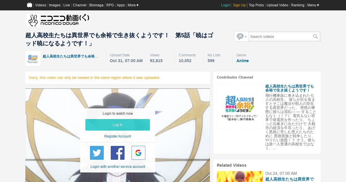Viewport: 346px width, 182px height.
Task: Open Blomaga in the top navigation
Action: 96,5
